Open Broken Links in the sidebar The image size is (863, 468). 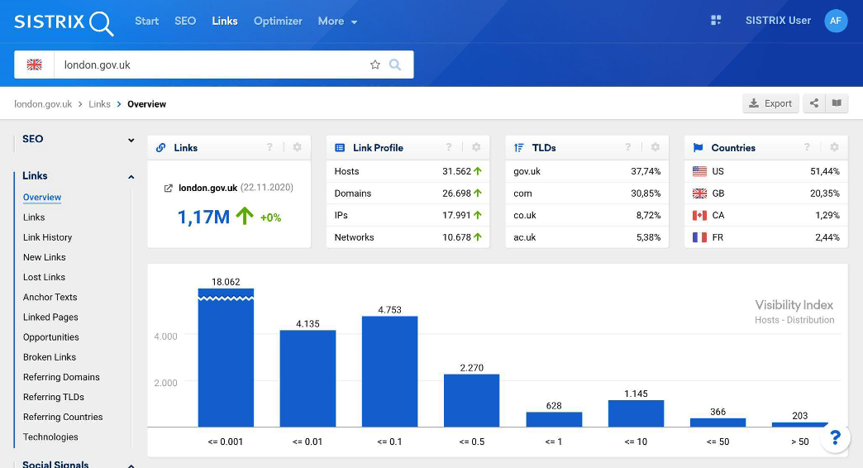[x=50, y=356]
